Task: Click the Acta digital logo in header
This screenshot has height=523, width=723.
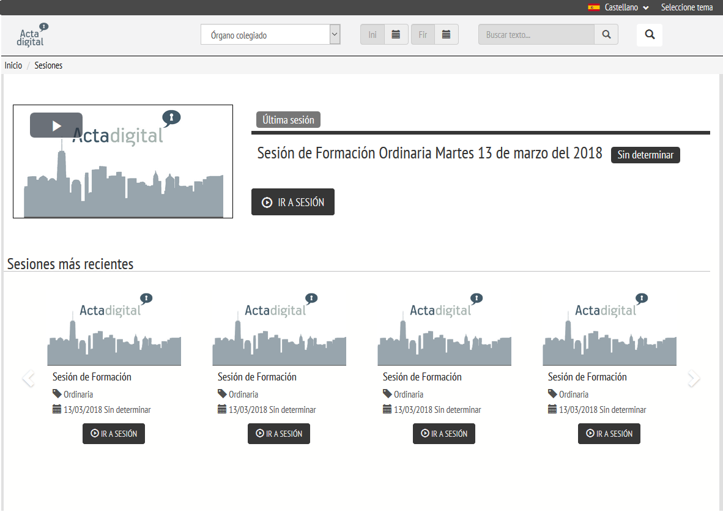Action: [32, 35]
